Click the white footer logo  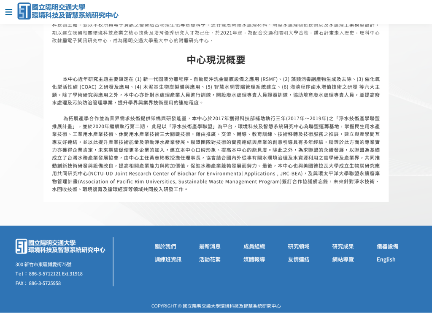(60, 246)
